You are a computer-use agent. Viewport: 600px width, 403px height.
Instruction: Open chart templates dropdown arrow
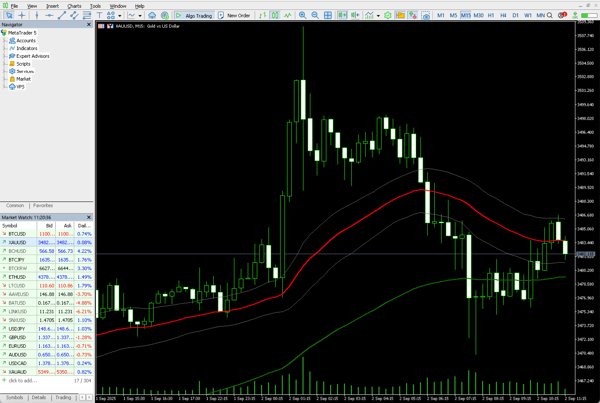140,16
